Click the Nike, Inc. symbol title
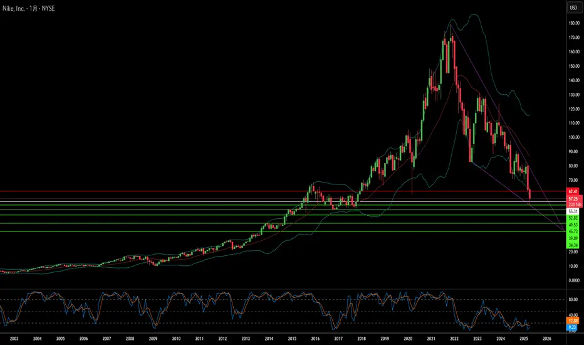 coord(14,8)
